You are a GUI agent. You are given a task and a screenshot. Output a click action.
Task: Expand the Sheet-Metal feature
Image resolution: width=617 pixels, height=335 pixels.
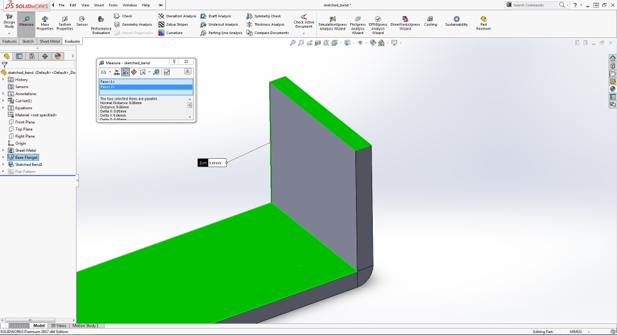click(x=4, y=150)
